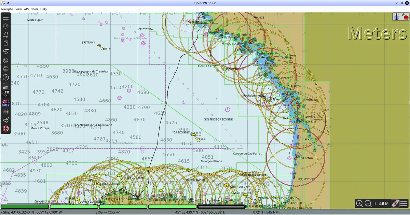410x215 pixels.
Task: Toggle ship track recording
Action: [x=6, y=52]
